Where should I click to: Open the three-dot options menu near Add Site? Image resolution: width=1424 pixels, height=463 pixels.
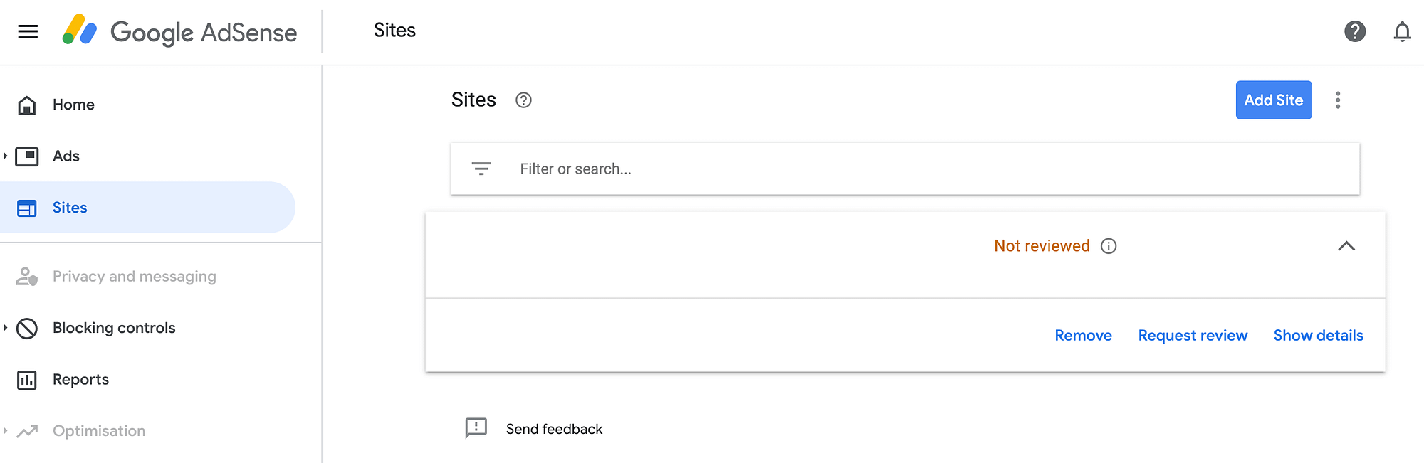(x=1339, y=100)
